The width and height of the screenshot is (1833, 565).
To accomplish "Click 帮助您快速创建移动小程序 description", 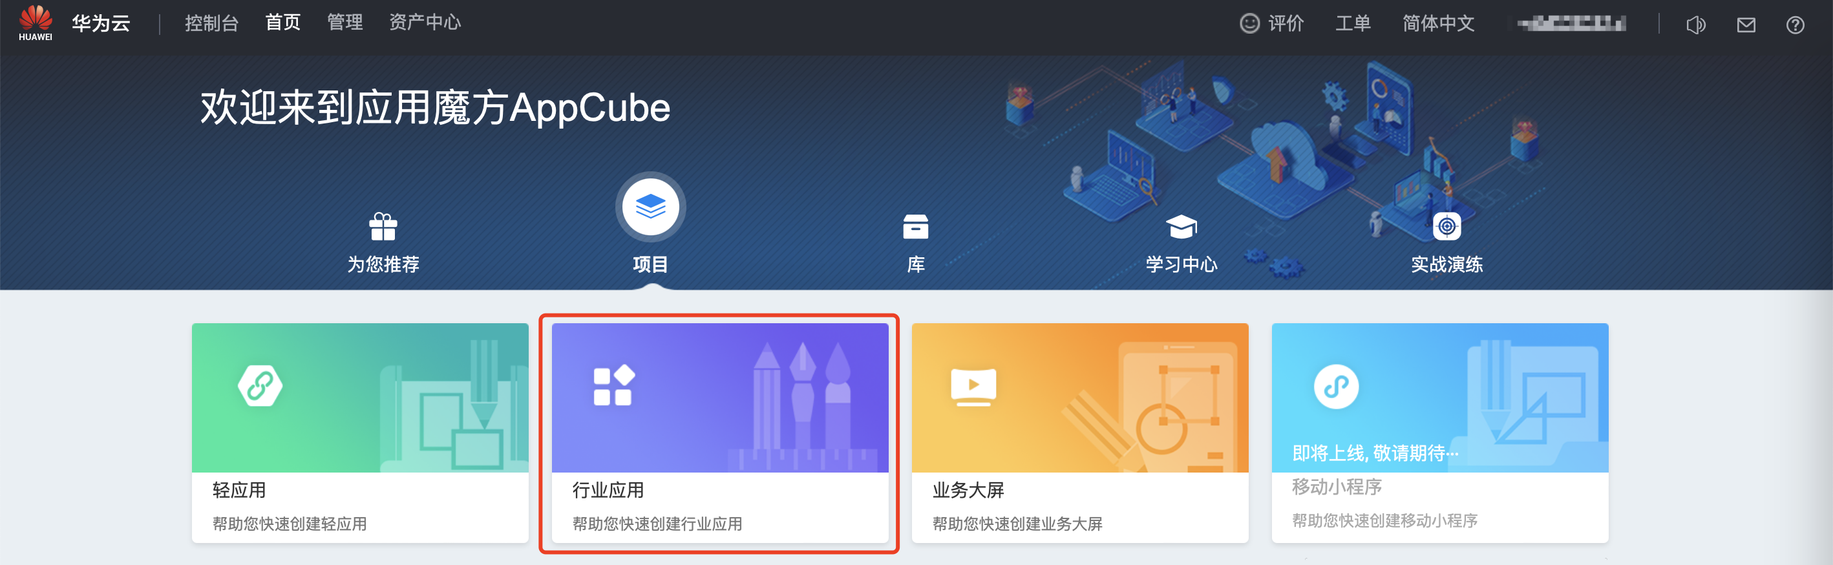I will pos(1384,520).
